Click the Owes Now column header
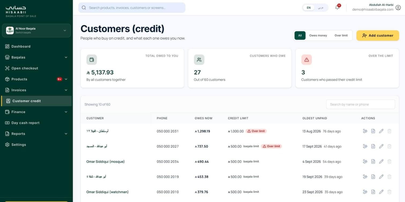 [x=204, y=118]
